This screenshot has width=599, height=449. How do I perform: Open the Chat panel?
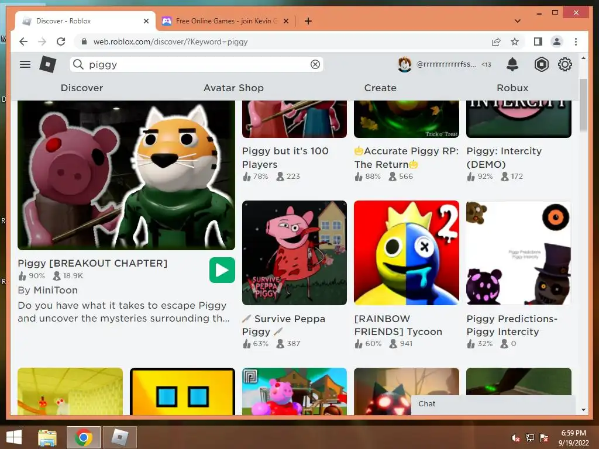point(493,404)
